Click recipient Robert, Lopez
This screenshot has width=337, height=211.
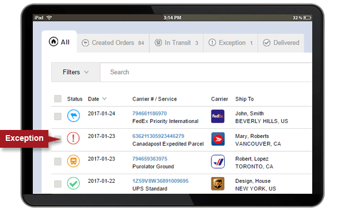252,159
